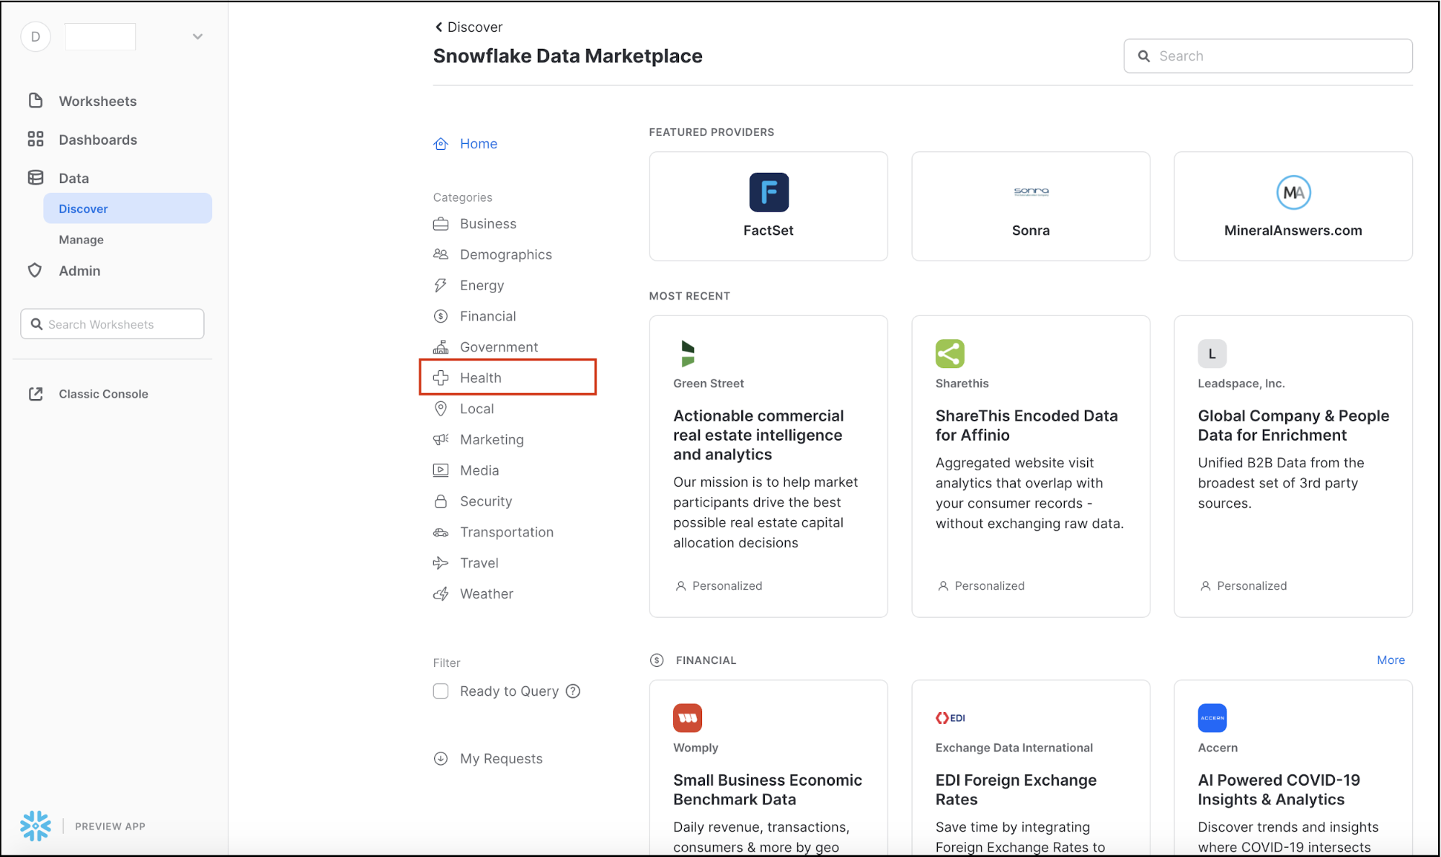Click the Sharethis green share icon
This screenshot has height=857, width=1441.
click(x=949, y=354)
